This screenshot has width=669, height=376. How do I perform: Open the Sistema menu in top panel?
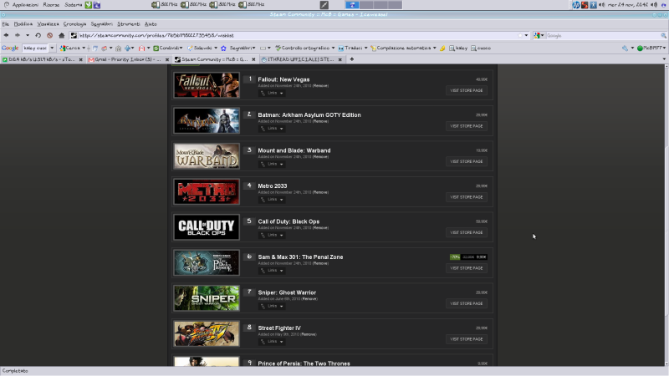tap(74, 5)
